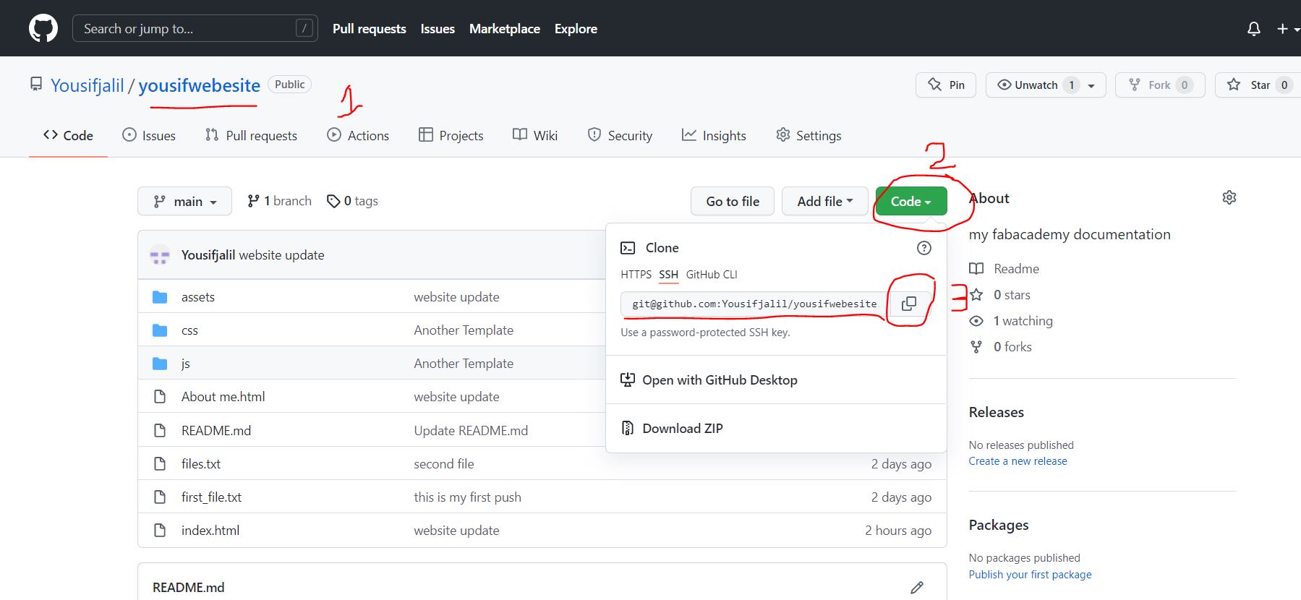This screenshot has width=1301, height=600.
Task: Expand the Add file dropdown
Action: click(825, 201)
